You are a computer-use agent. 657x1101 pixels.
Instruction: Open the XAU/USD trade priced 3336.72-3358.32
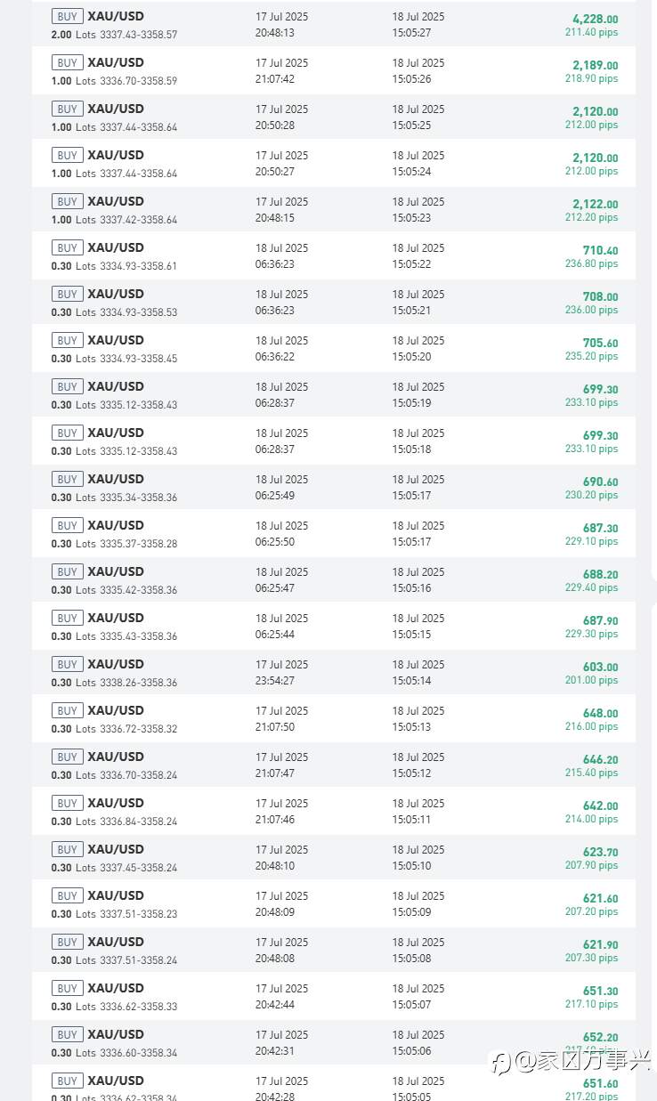tap(334, 718)
